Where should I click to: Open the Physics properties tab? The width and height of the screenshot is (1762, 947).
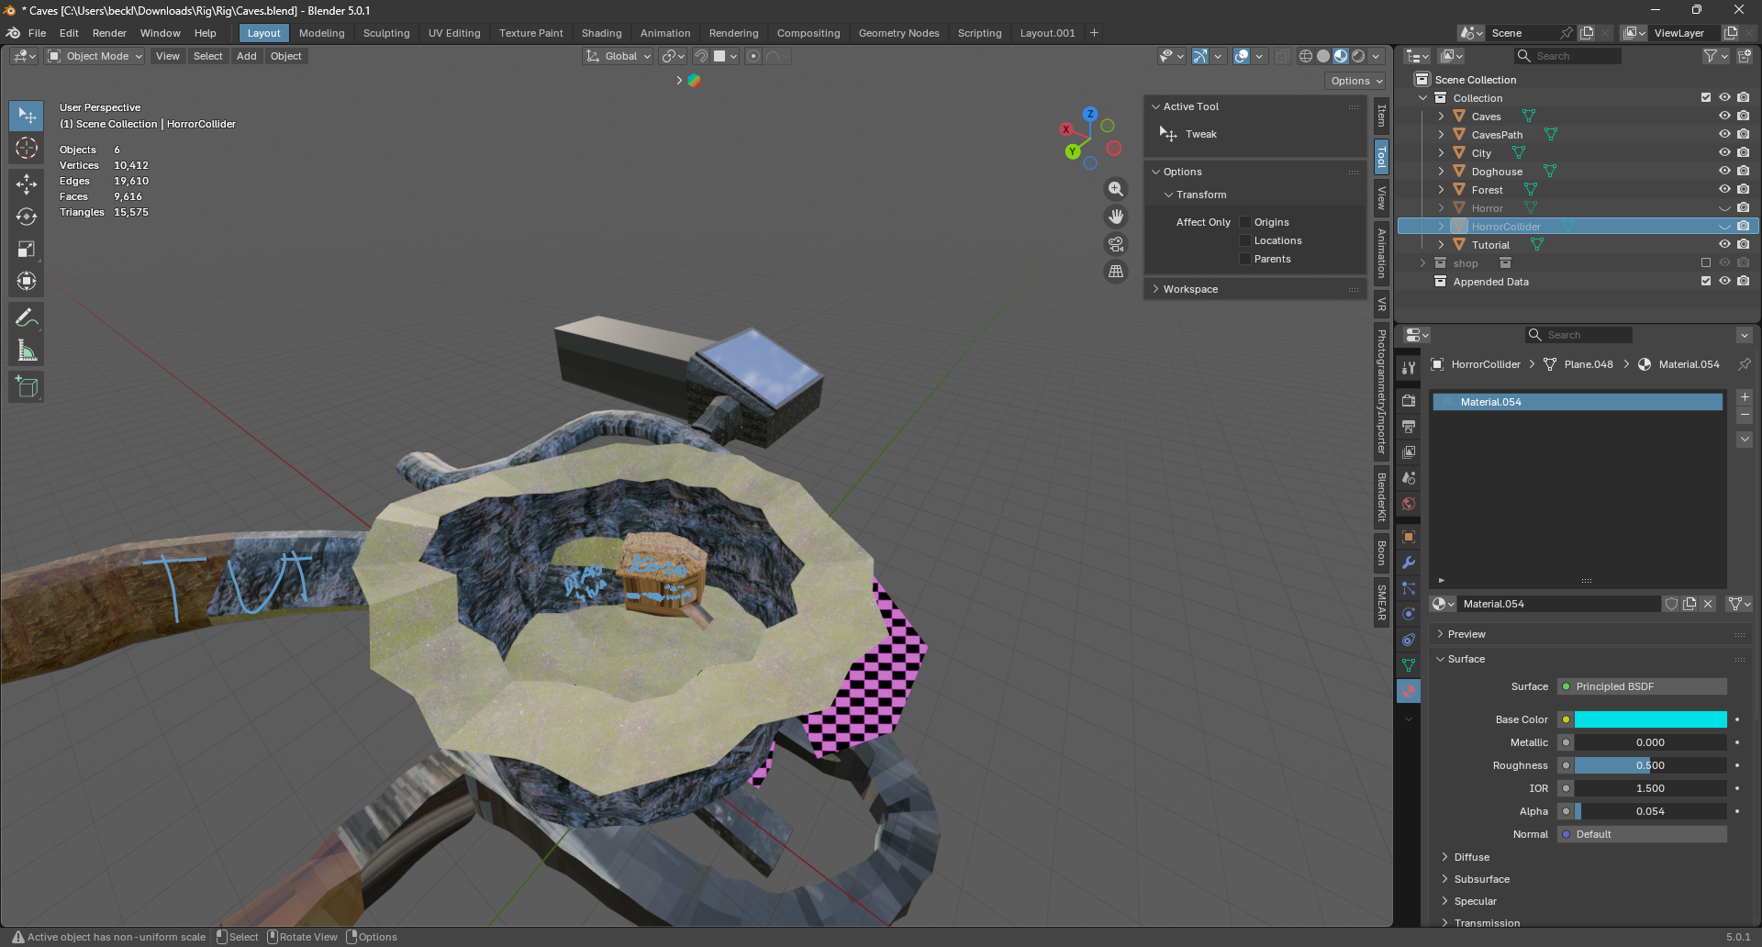tap(1409, 614)
